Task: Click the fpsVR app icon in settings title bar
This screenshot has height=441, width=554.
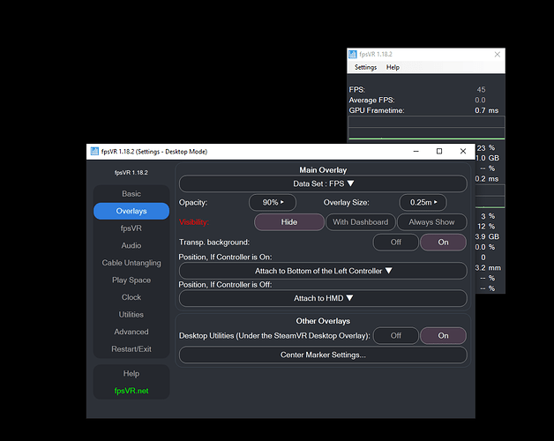Action: pyautogui.click(x=94, y=152)
